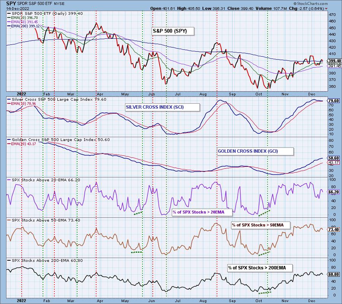This screenshot has height=304, width=342.
Task: Click the 43.17 value tag on GCI axis
Action: [x=334, y=163]
